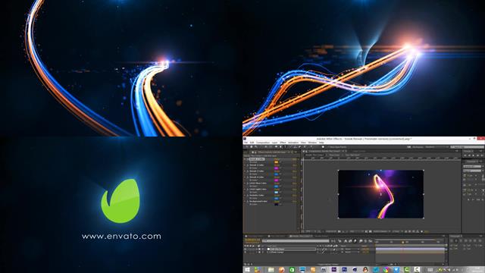485x273 pixels.
Task: Open the Normal blending mode dropdown of the first layer
Action: coord(349,249)
